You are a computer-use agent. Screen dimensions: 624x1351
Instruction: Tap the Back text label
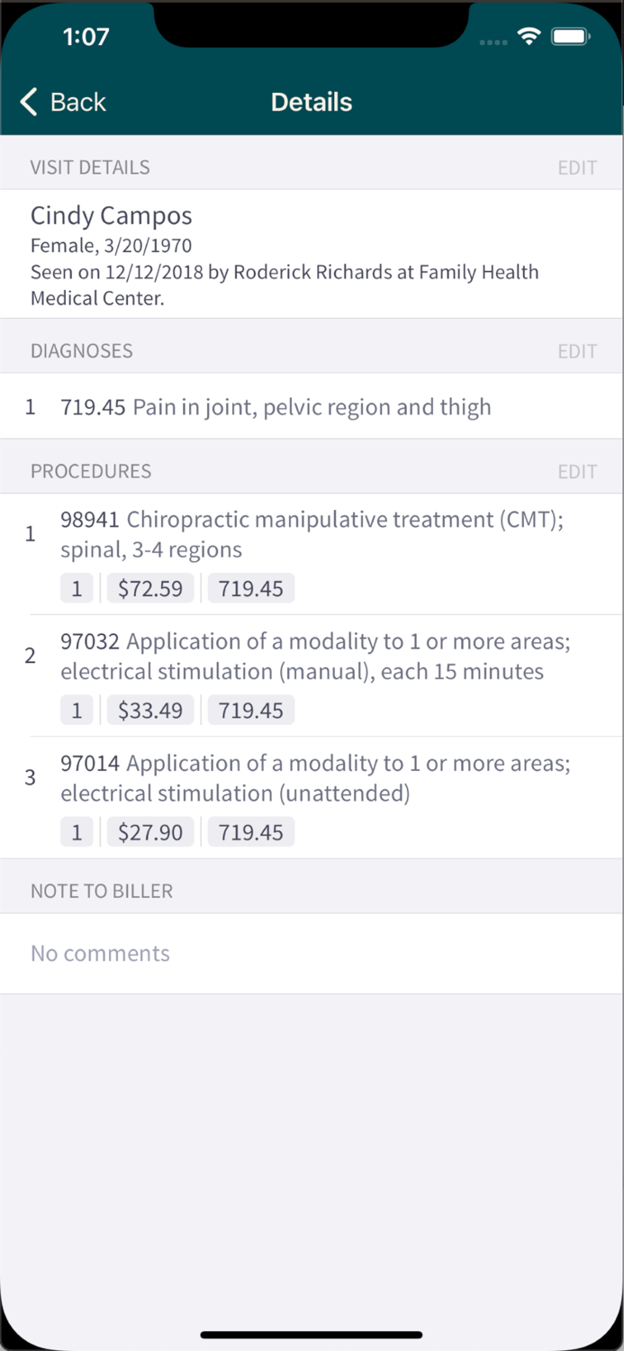[x=78, y=102]
